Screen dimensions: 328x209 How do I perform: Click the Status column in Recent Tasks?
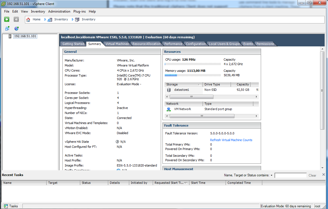(94, 183)
